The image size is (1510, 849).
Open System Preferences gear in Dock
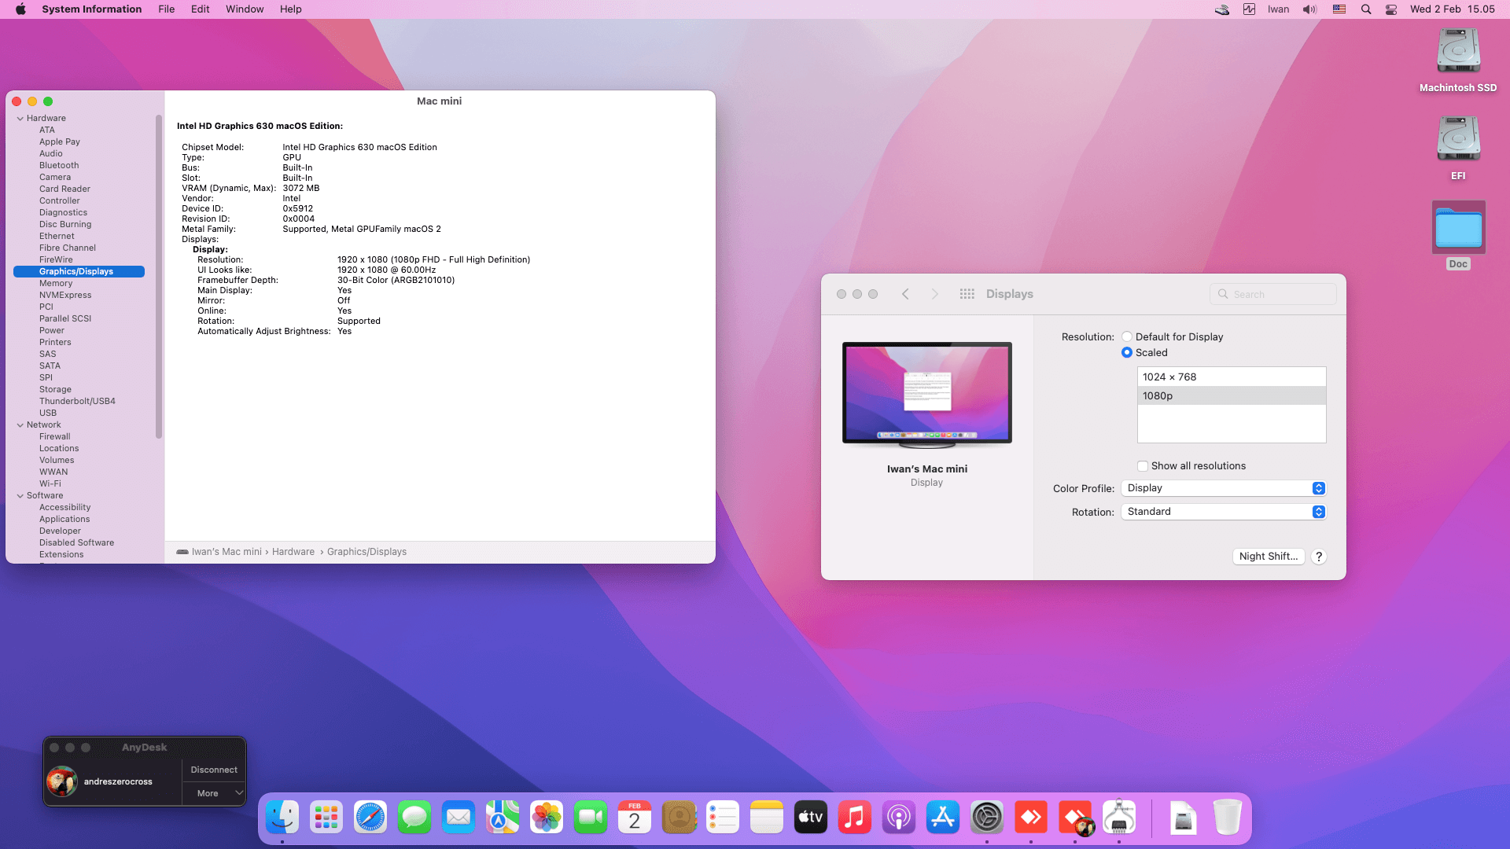(986, 818)
